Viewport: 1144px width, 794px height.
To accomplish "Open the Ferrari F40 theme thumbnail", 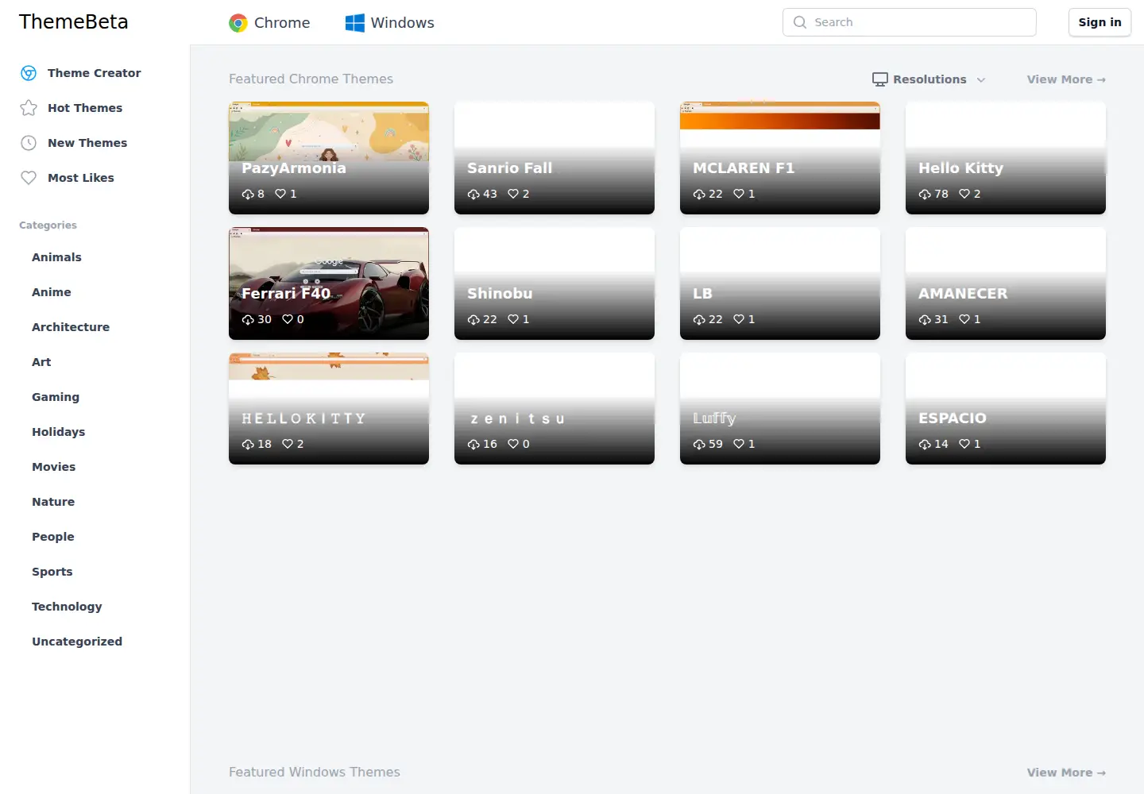I will tap(329, 283).
